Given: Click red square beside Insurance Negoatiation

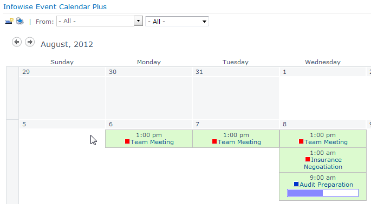Looking at the screenshot, I should click(308, 159).
